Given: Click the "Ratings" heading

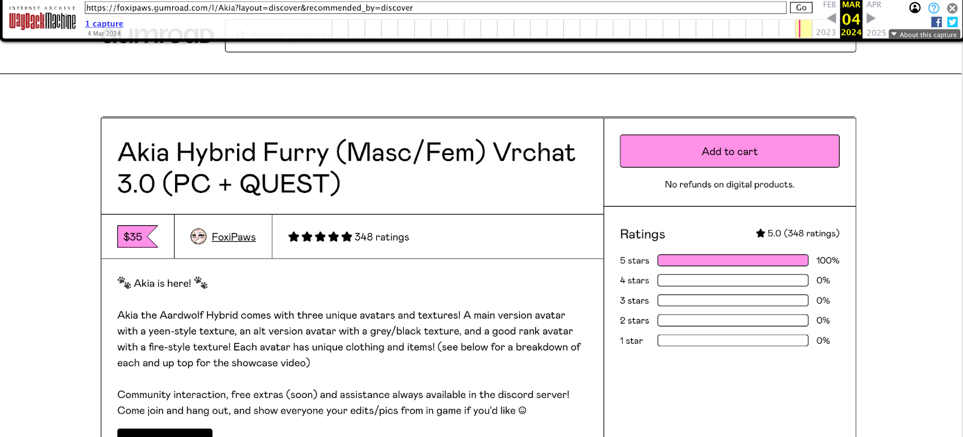Looking at the screenshot, I should click(x=642, y=234).
